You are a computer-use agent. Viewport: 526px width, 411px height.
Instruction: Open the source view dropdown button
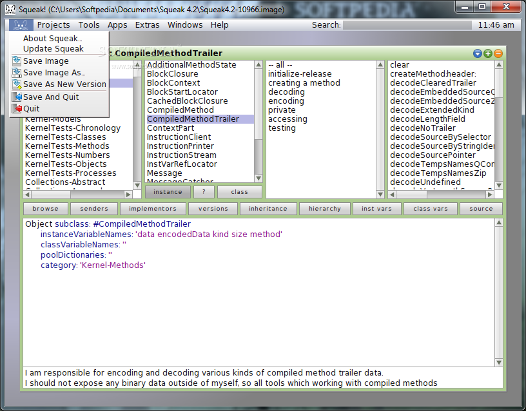[x=481, y=209]
